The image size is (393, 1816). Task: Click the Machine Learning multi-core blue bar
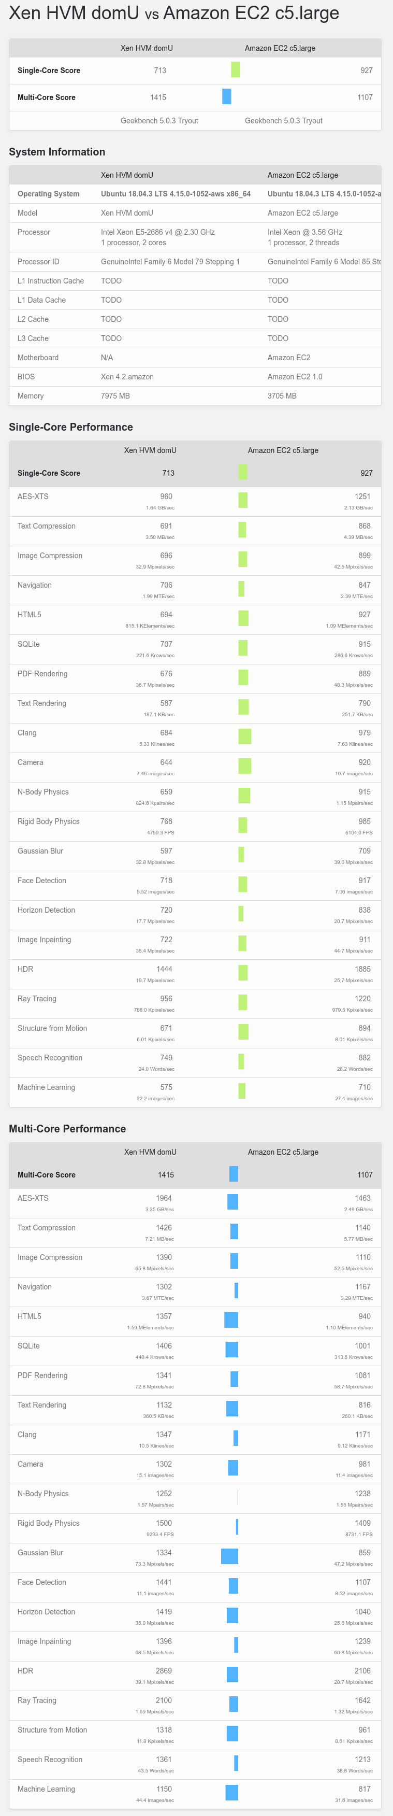(x=232, y=1792)
